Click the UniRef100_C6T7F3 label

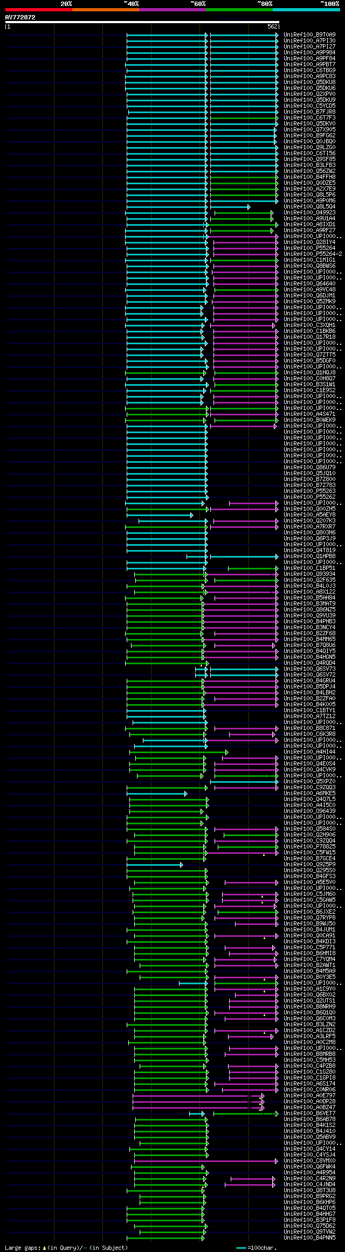(309, 117)
